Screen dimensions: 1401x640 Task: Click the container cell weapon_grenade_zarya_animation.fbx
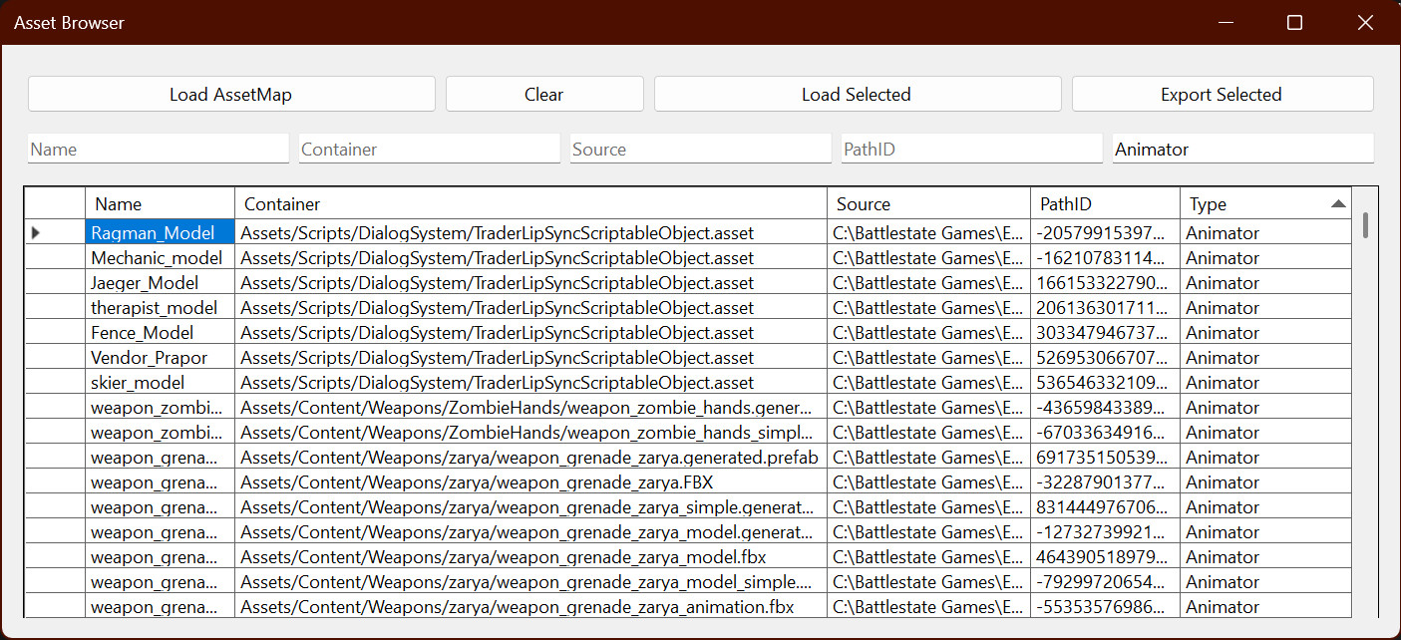click(530, 607)
